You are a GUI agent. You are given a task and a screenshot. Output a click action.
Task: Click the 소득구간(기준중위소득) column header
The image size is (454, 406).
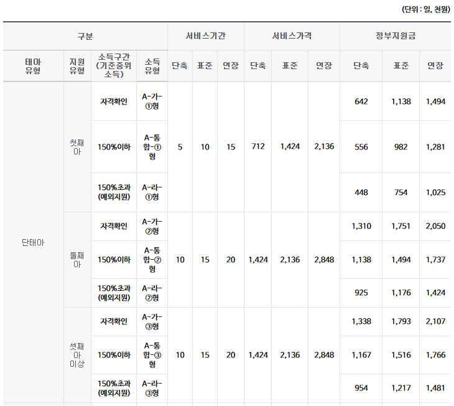tap(114, 66)
